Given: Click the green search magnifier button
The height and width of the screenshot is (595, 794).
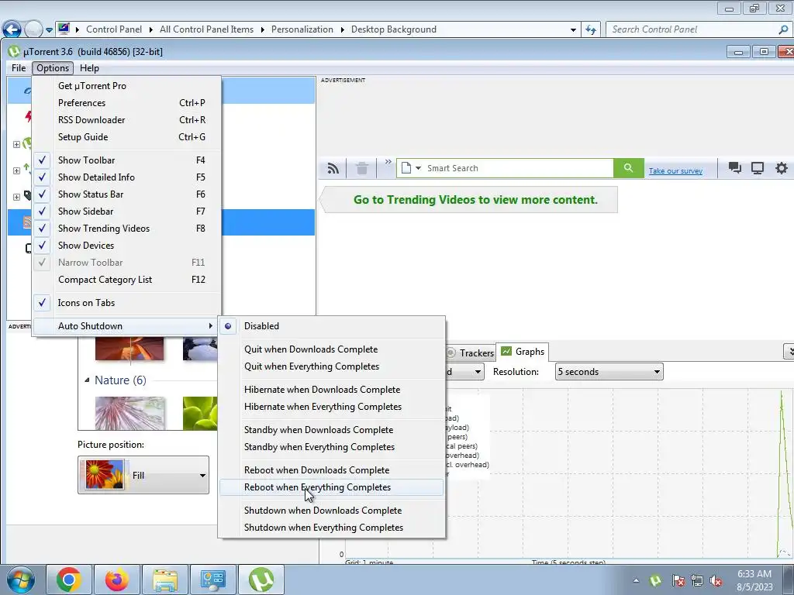Looking at the screenshot, I should (x=628, y=168).
